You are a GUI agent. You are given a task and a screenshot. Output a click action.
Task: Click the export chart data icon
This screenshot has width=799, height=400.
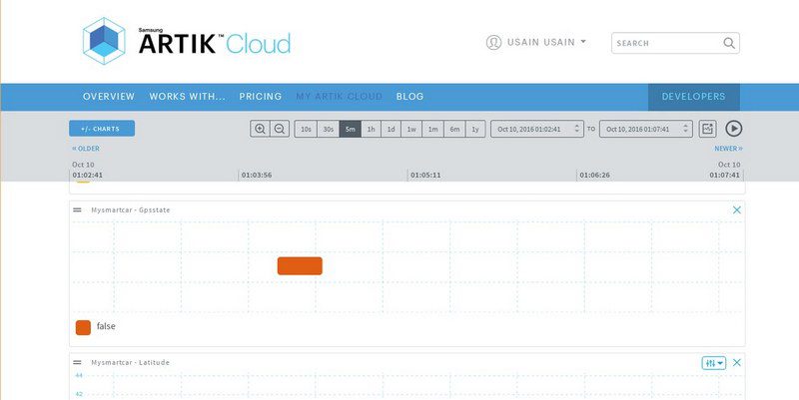tap(707, 129)
